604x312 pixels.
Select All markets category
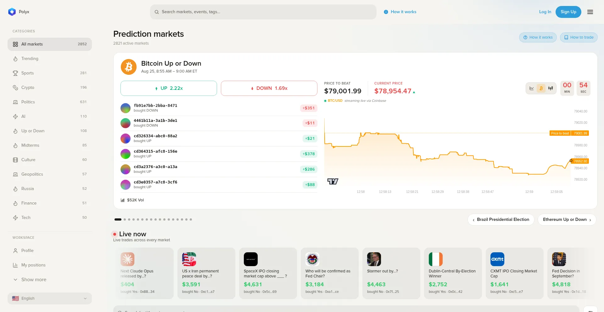click(50, 44)
